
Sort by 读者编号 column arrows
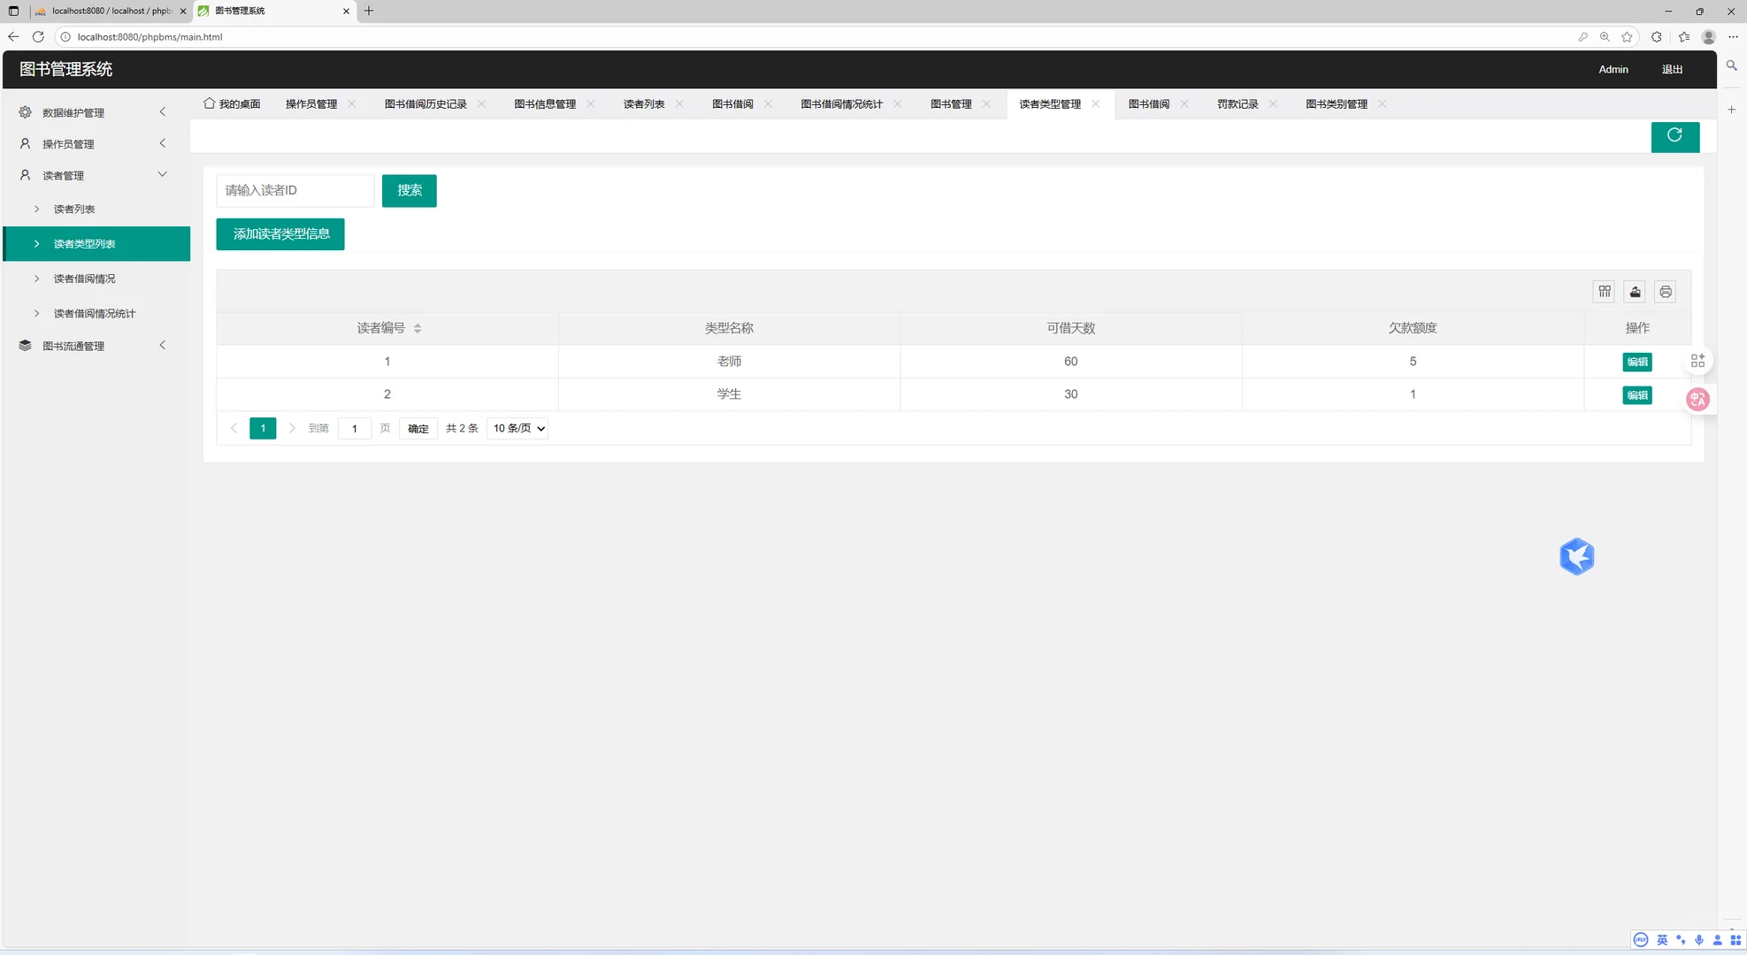pos(418,328)
